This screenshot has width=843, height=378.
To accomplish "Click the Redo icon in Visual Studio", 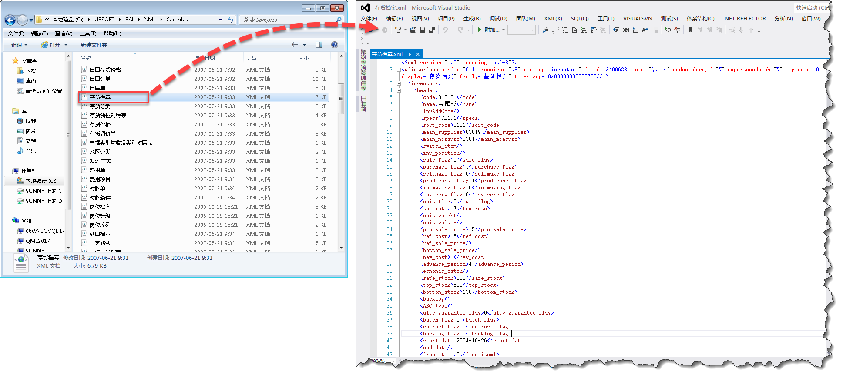I will 460,30.
